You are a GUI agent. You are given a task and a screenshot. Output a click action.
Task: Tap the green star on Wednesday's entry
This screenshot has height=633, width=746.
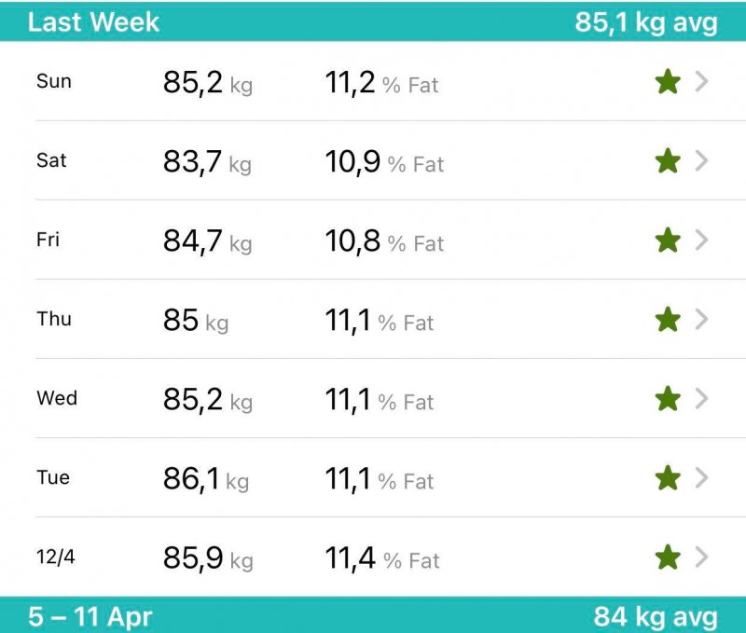click(668, 398)
